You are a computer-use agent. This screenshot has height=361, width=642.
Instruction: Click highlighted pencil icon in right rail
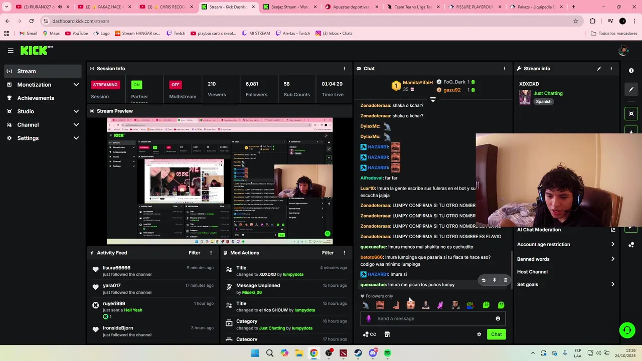[x=631, y=89]
